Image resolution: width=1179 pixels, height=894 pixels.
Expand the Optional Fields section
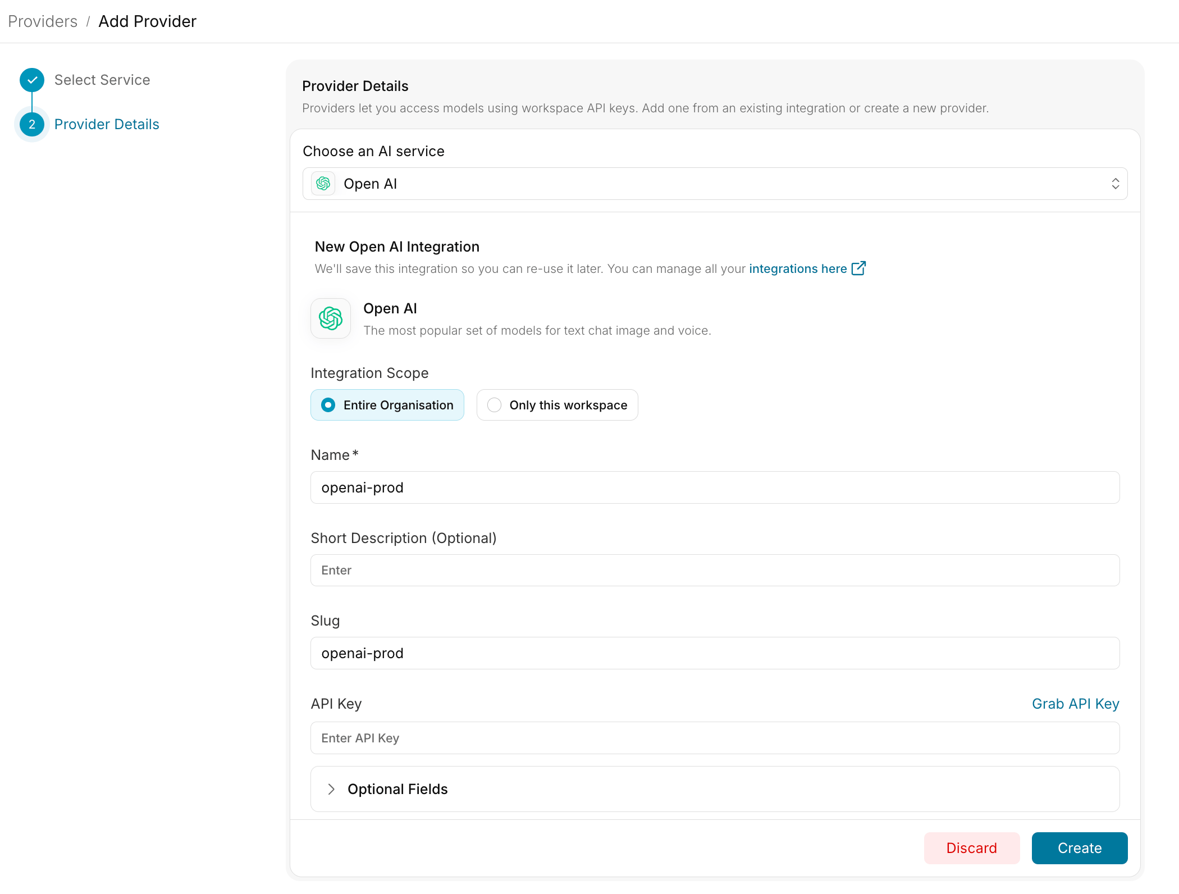pos(715,789)
